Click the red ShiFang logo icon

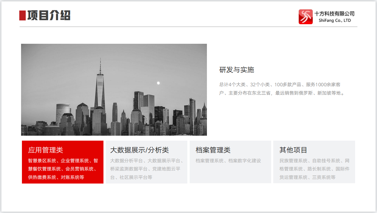305,17
